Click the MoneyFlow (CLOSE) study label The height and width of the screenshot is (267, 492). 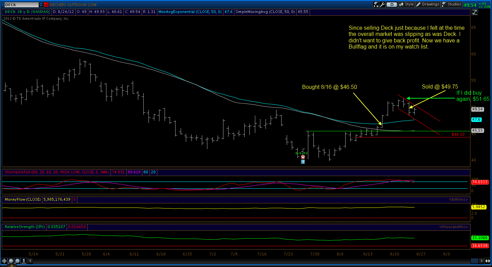point(22,199)
